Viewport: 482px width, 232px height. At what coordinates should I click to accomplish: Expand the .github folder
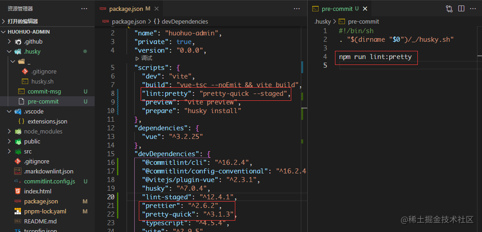[10, 42]
